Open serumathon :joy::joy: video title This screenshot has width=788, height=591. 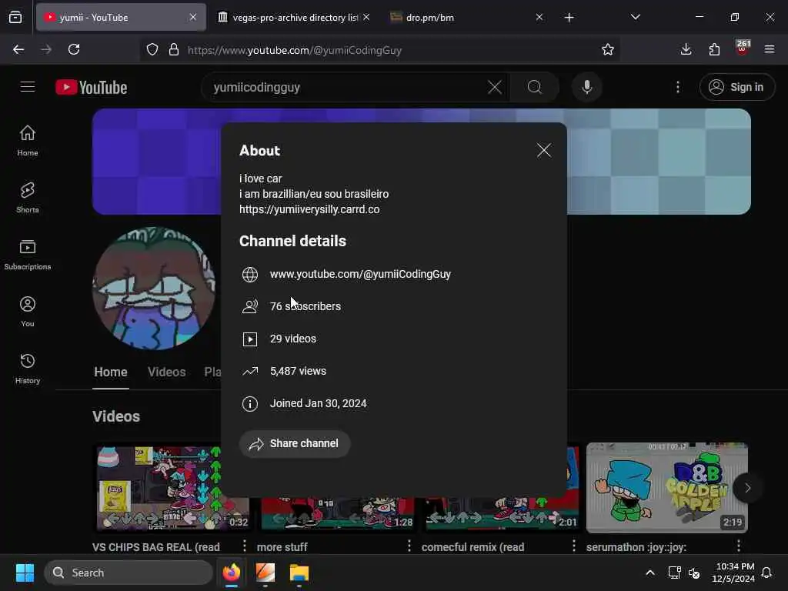pyautogui.click(x=636, y=547)
